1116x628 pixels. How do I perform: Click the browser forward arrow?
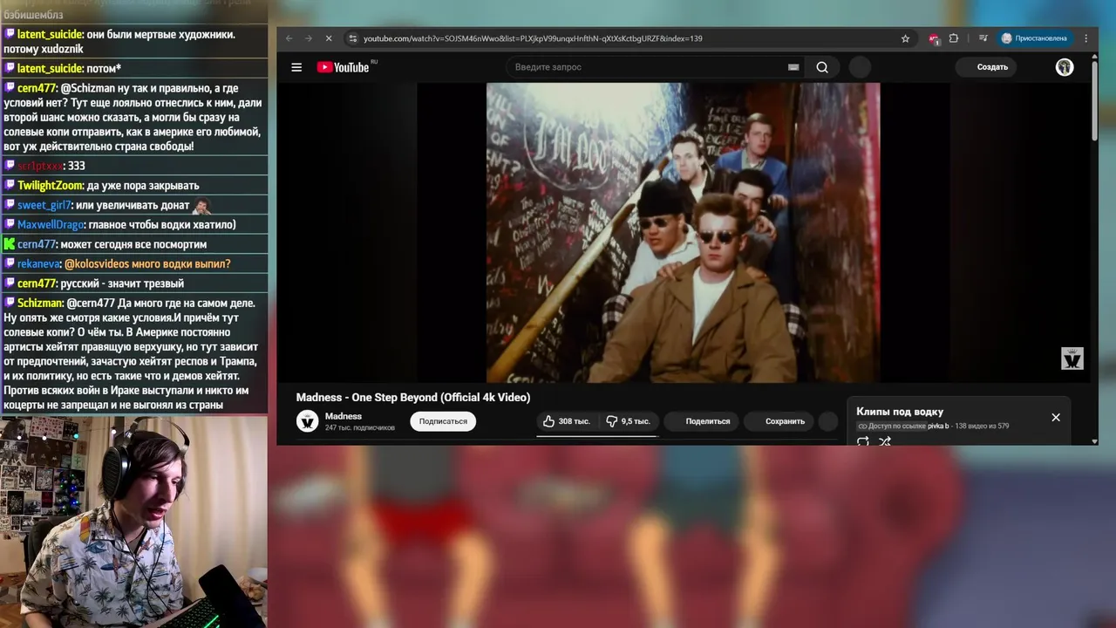309,38
